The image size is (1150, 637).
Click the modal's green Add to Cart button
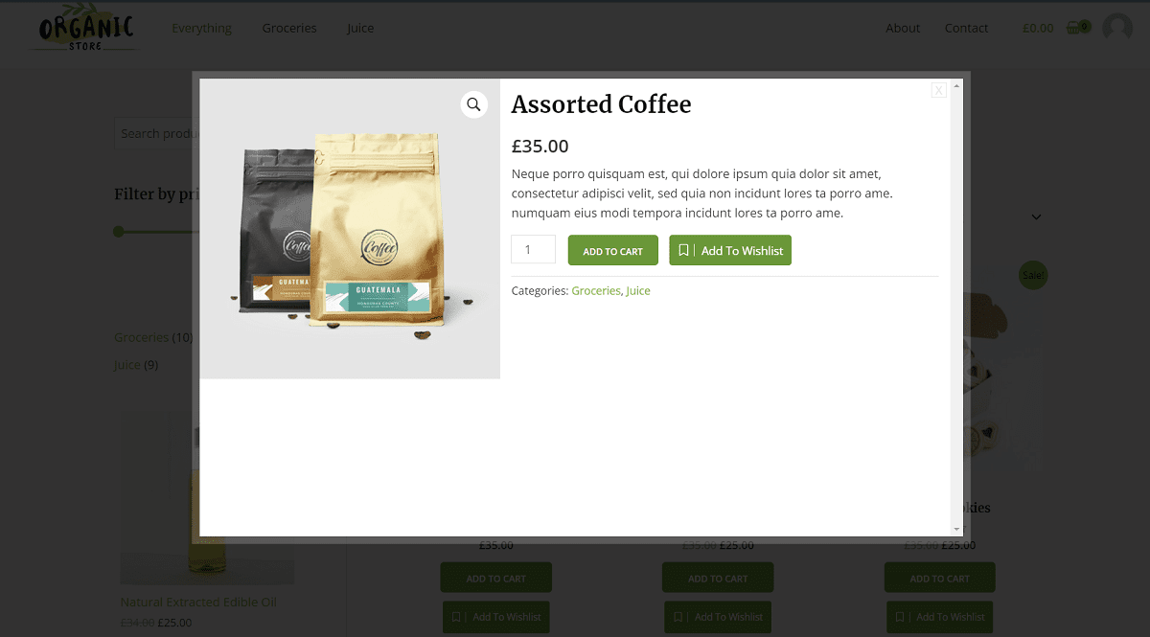pos(612,251)
